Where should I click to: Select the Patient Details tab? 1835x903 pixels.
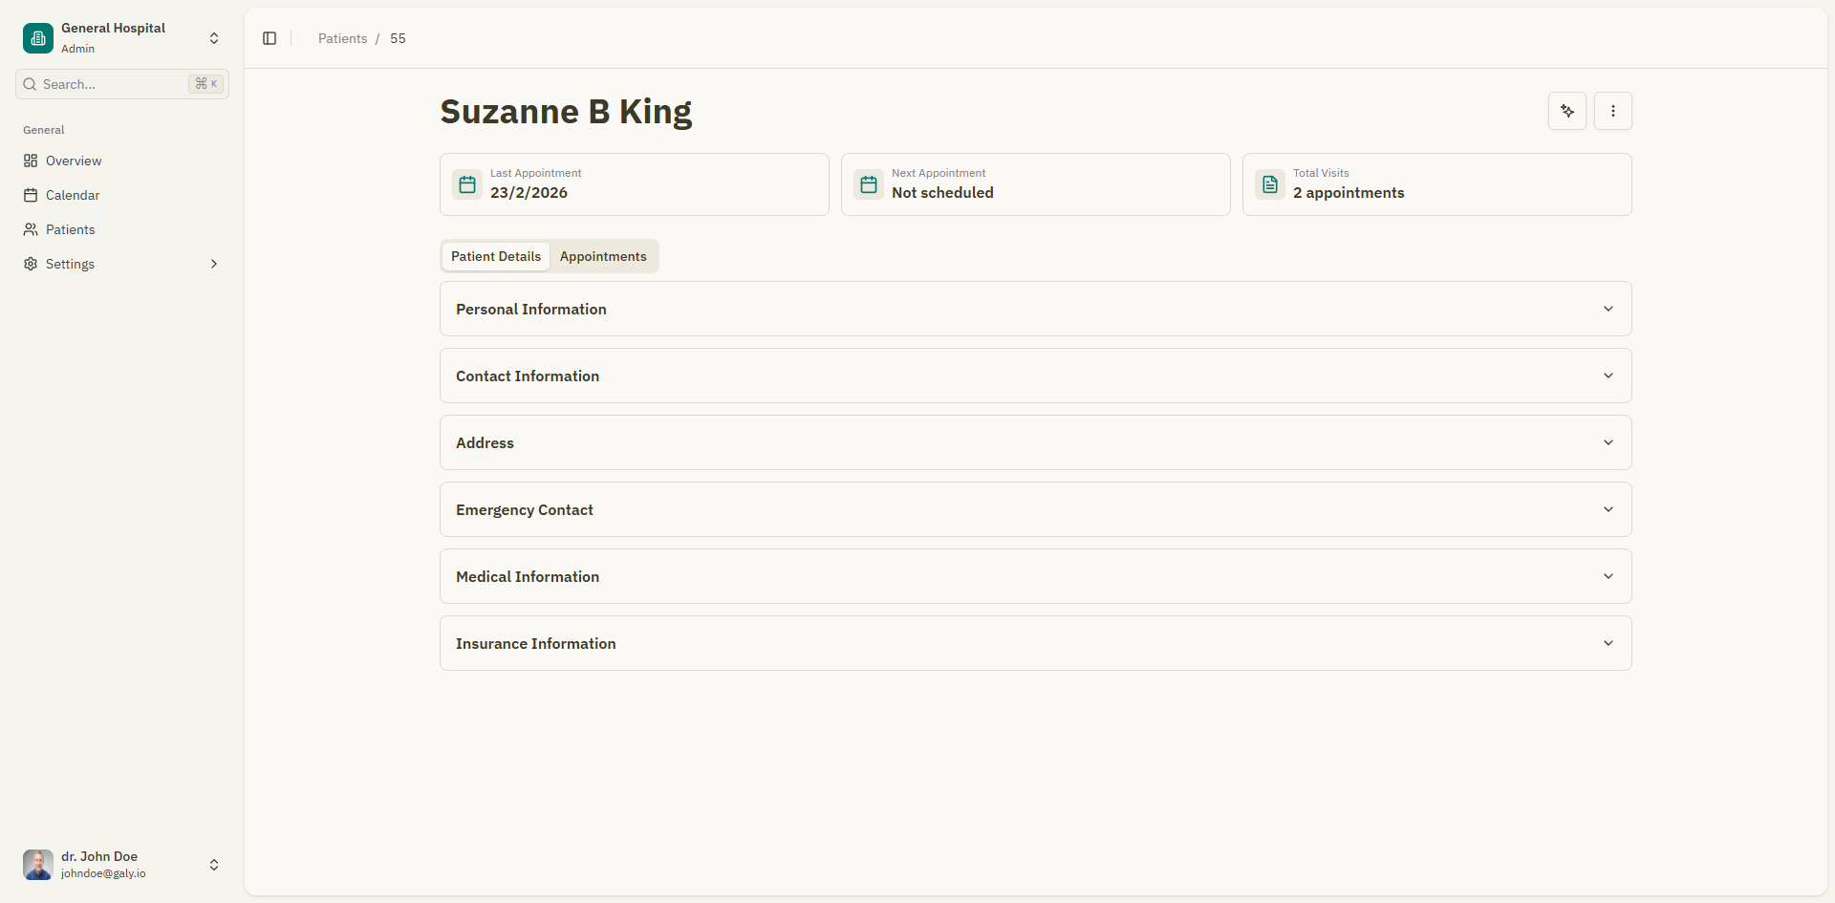click(x=495, y=256)
